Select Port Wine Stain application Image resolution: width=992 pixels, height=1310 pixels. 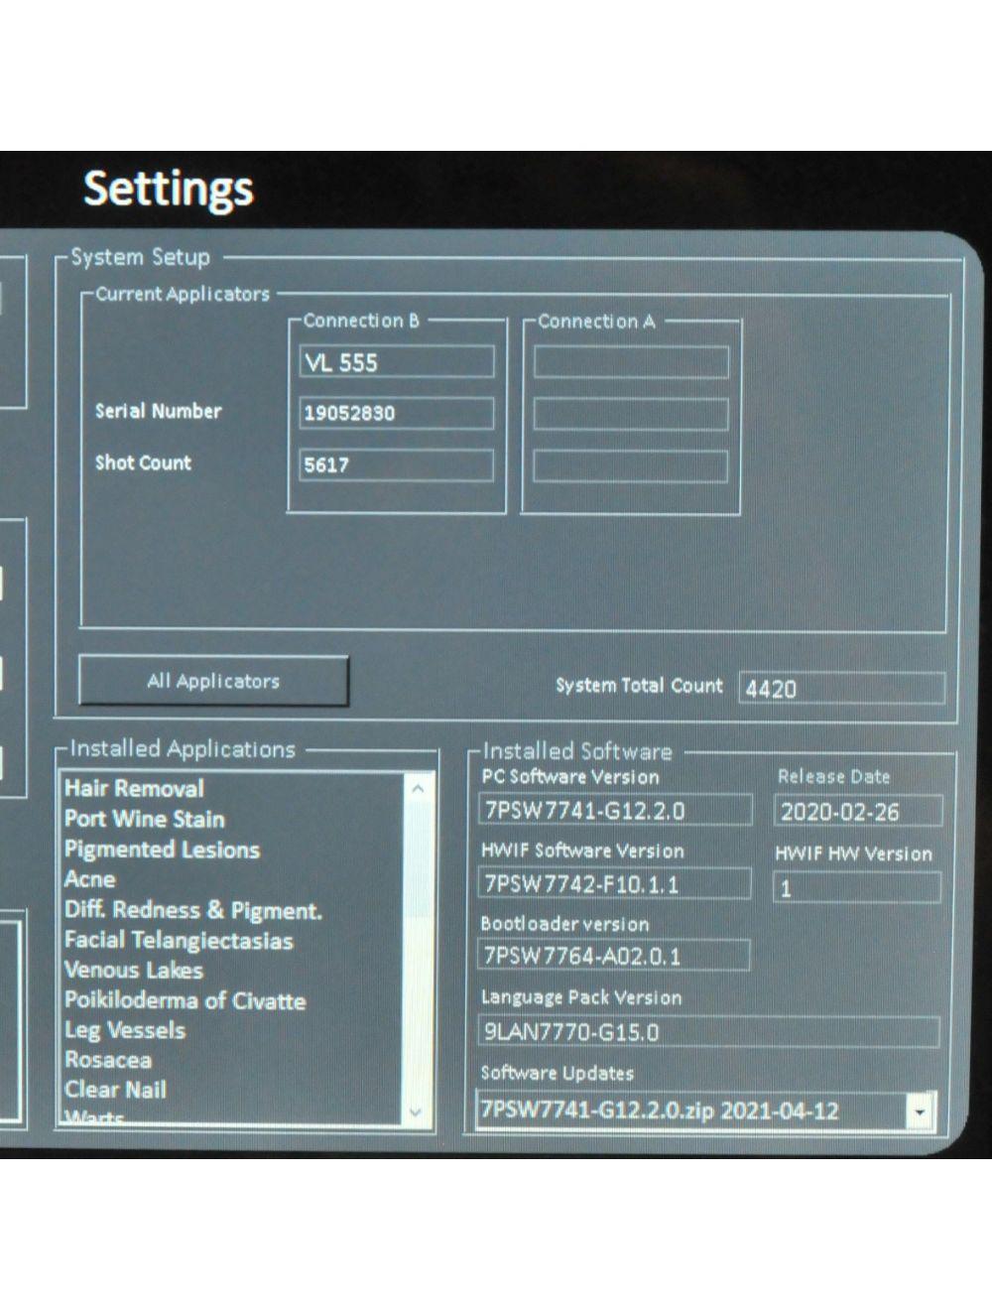pyautogui.click(x=145, y=820)
